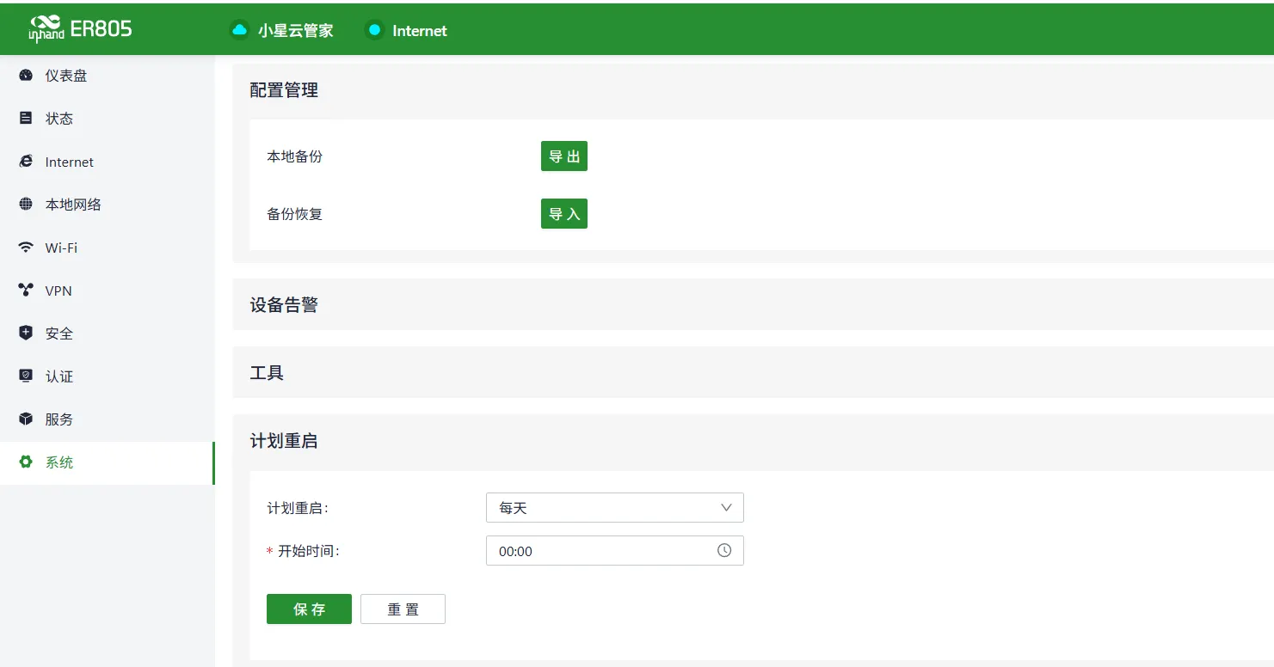Click the dashboard gauge icon beside 仪表盘
Image resolution: width=1274 pixels, height=667 pixels.
coord(26,76)
